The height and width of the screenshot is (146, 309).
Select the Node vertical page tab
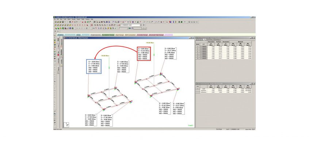click(x=58, y=39)
